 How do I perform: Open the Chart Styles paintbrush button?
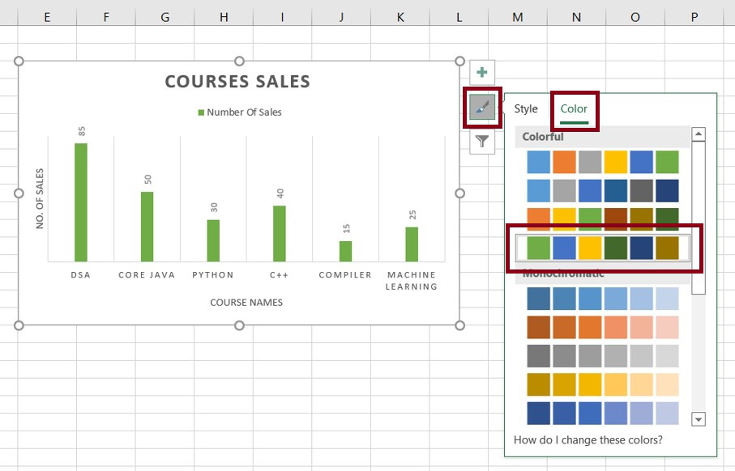482,107
